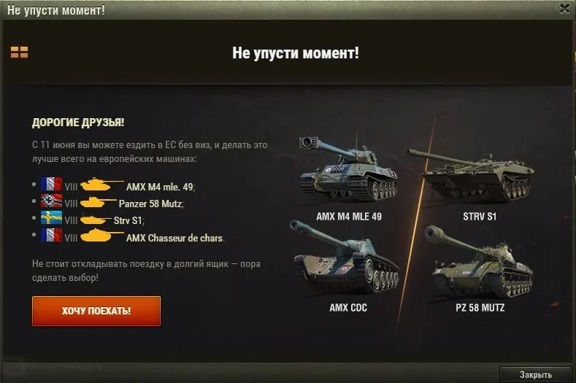Viewport: 576px width, 383px height.
Task: Open the Strv S1 link
Action: (x=128, y=221)
